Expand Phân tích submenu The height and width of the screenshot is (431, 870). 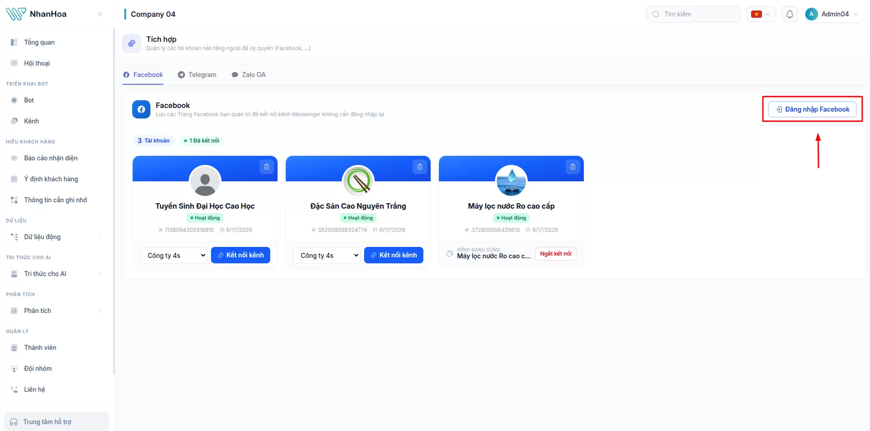(56, 311)
